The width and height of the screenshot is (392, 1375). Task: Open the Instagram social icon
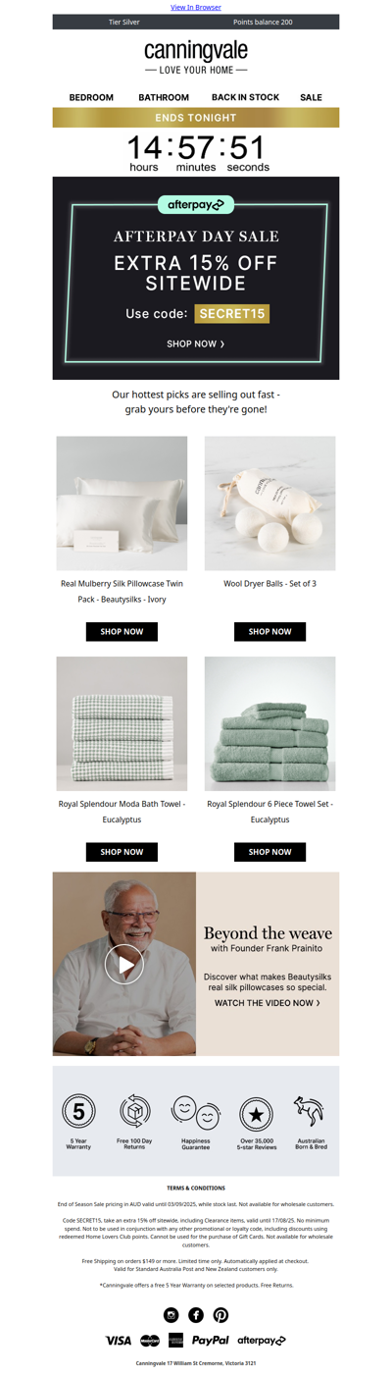pos(171,1315)
